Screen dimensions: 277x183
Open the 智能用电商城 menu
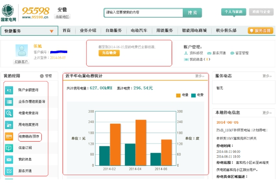click(194, 31)
